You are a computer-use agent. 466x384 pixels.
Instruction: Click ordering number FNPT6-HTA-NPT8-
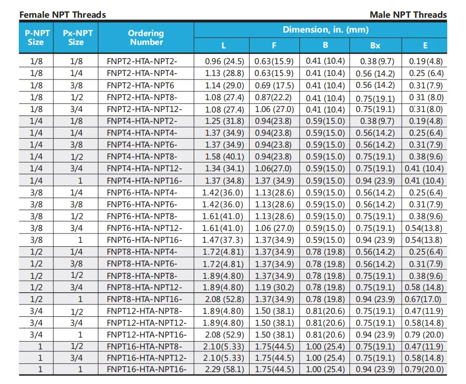click(x=142, y=216)
